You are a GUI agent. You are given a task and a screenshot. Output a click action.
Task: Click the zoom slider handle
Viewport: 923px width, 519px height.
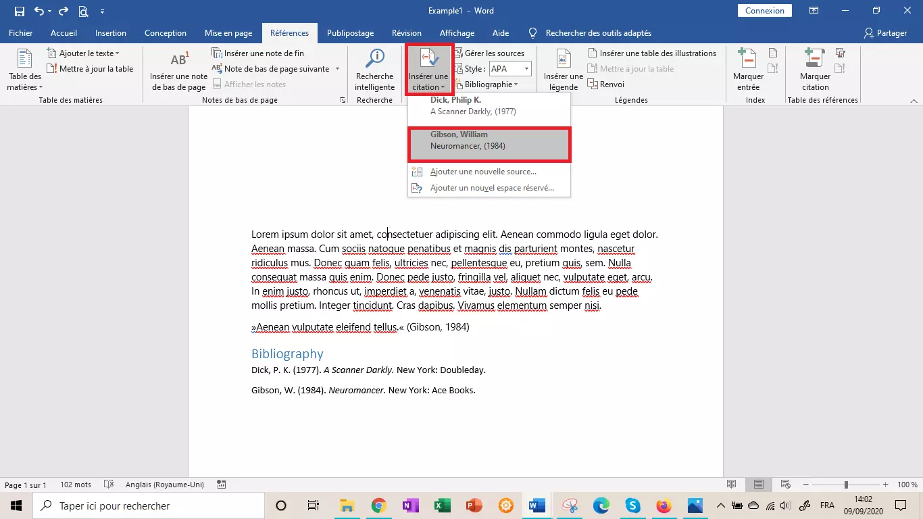(845, 485)
